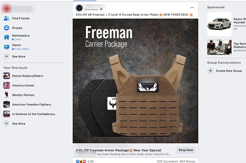The image size is (246, 163).
Task: Click the Shop Now button
Action: pos(186,150)
